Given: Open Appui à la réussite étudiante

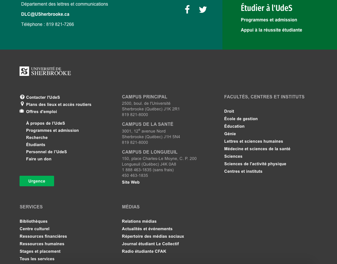Looking at the screenshot, I should tap(271, 30).
